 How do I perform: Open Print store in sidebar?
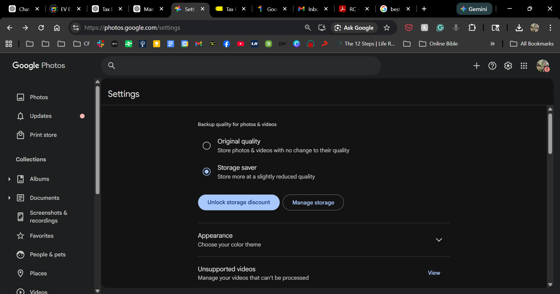[x=43, y=135]
